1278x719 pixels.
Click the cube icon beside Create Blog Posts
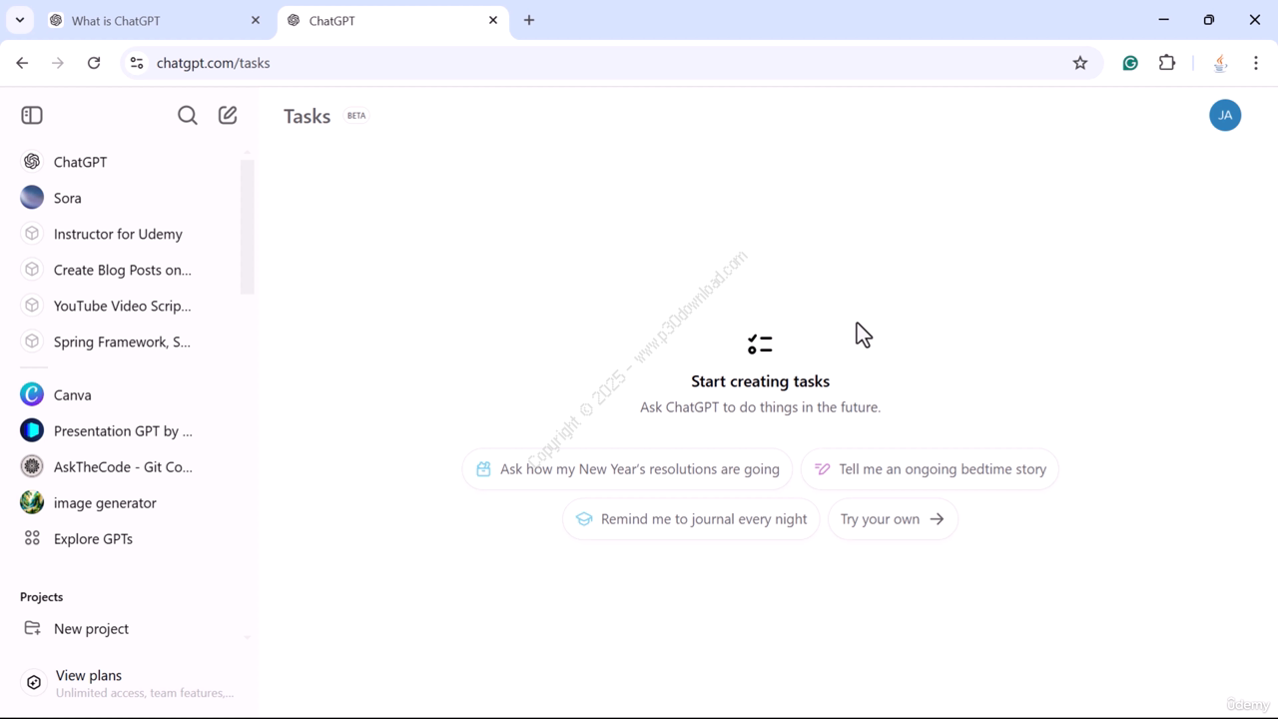click(x=32, y=270)
